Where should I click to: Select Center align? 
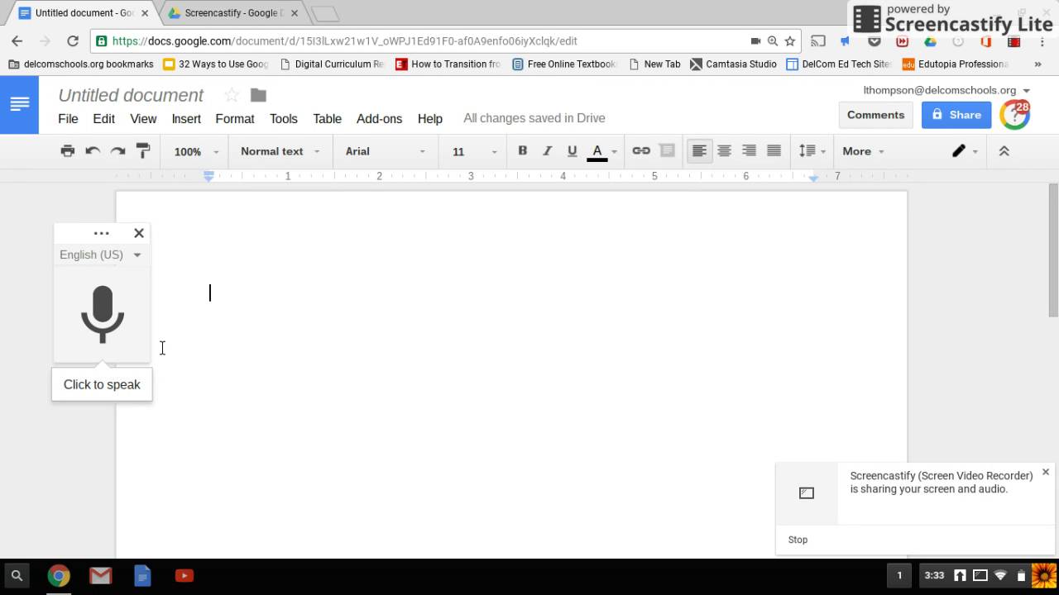[x=724, y=151]
